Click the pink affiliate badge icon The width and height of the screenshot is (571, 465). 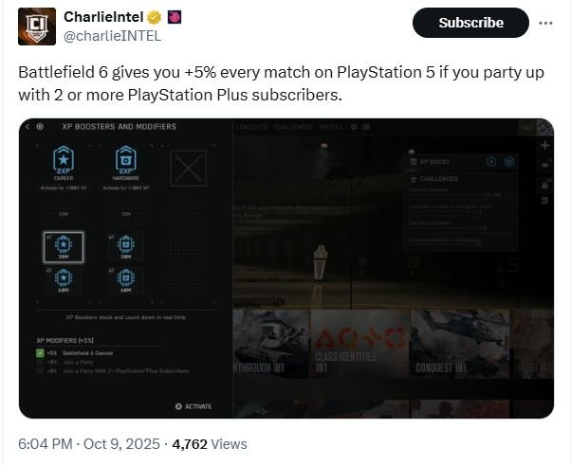point(174,17)
